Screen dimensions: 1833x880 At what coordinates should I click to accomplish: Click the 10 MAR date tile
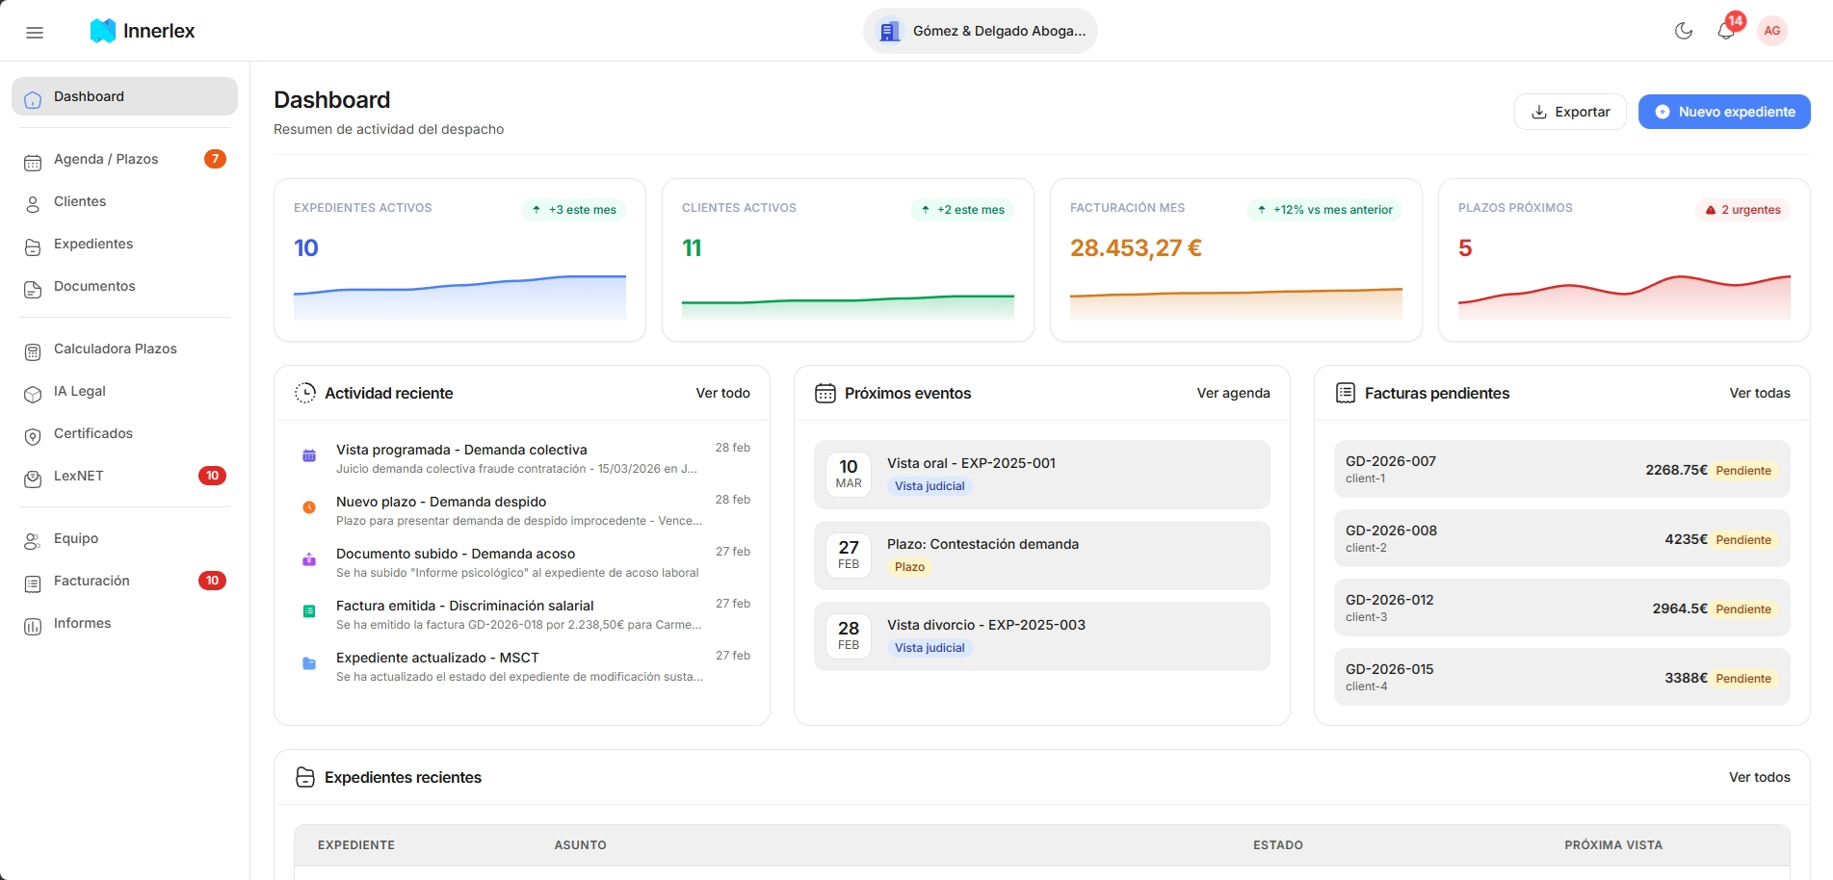849,474
